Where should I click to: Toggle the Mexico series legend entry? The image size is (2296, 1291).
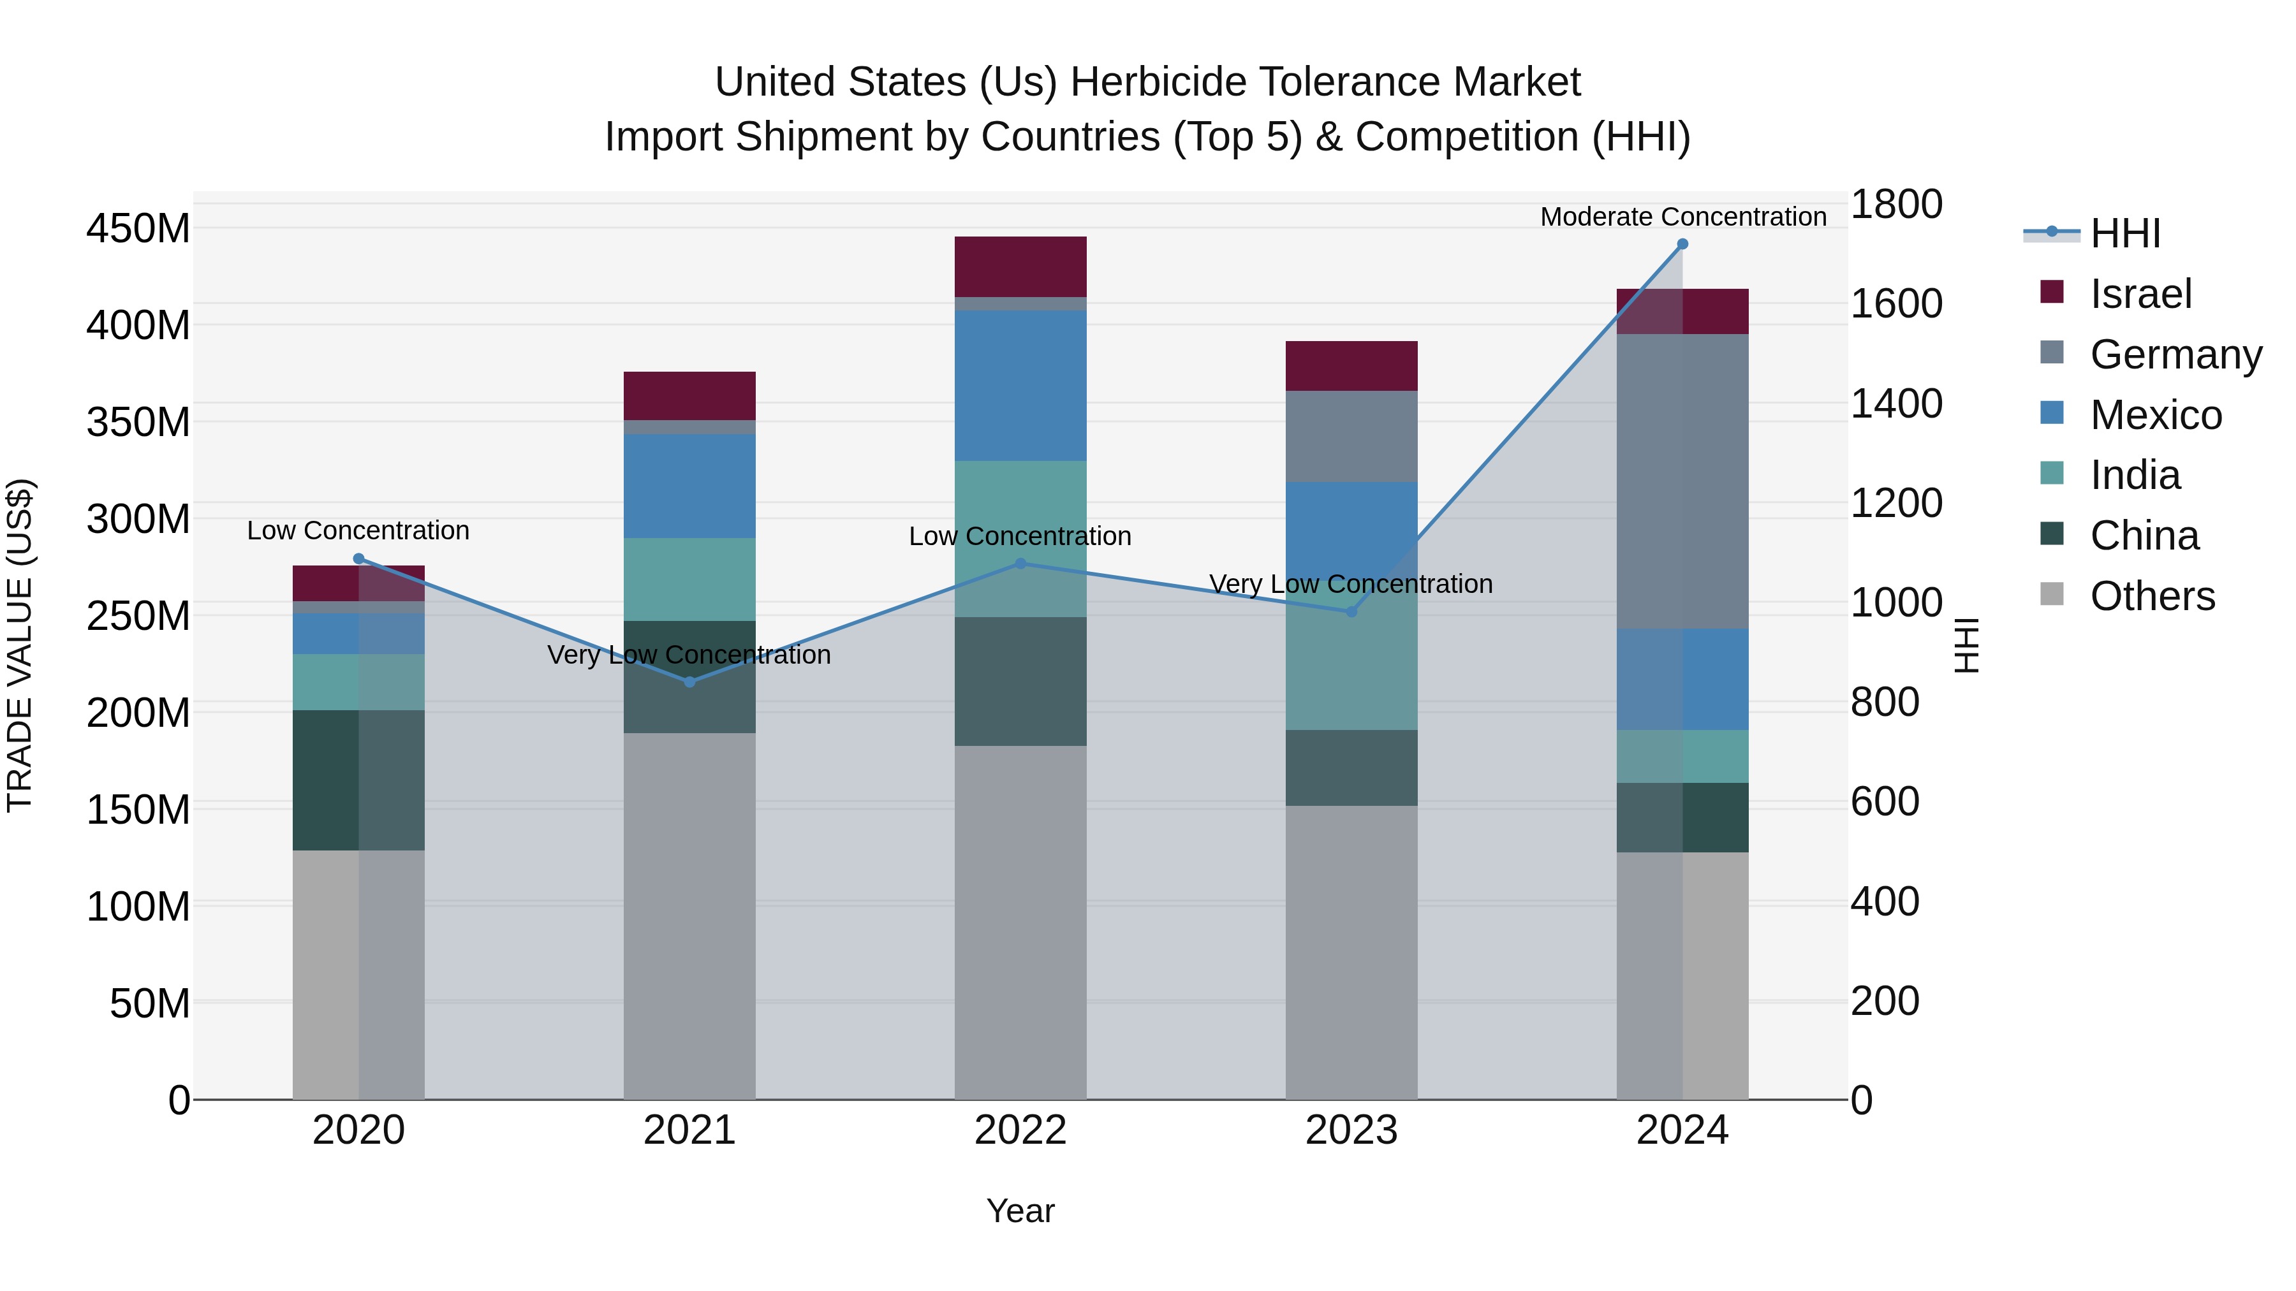(x=2130, y=415)
